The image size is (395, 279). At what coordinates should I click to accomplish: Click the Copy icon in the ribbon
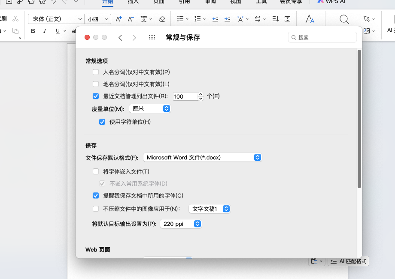[15, 31]
